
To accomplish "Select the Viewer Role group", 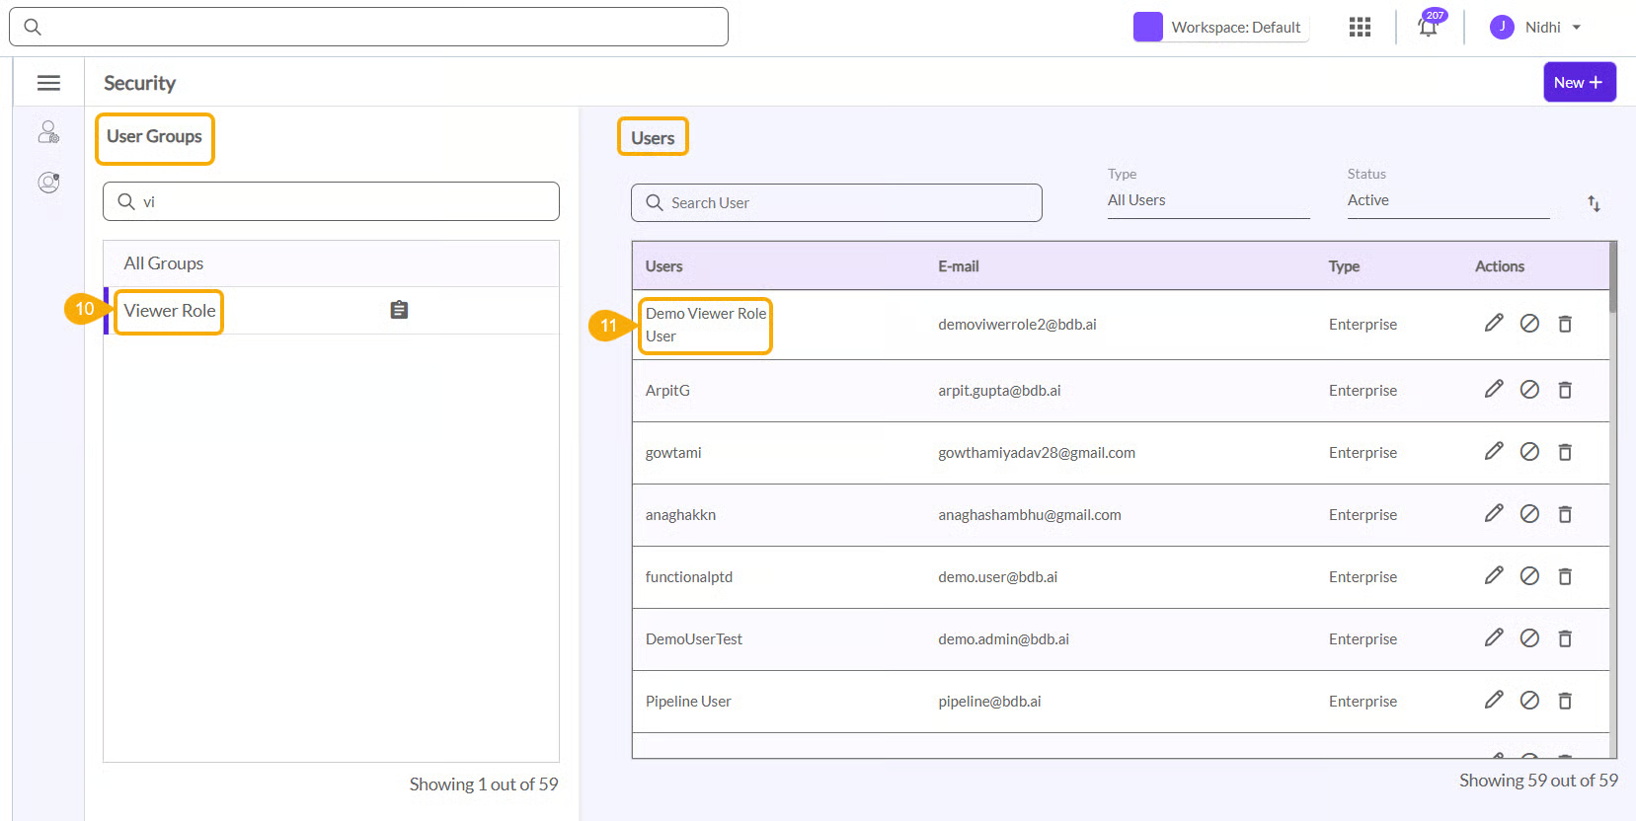I will point(170,311).
